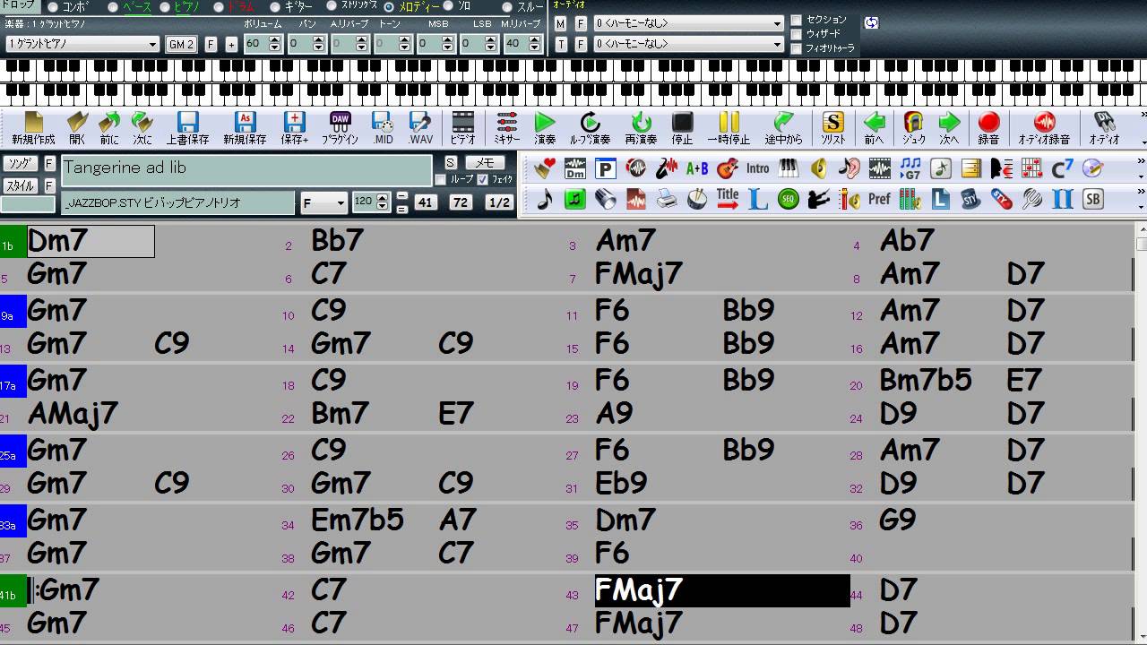
Task: Click the 新規保存 save-as icon
Action: point(245,128)
